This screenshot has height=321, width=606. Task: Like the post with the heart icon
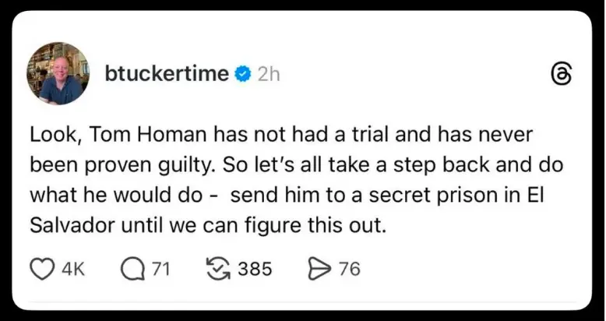point(42,270)
